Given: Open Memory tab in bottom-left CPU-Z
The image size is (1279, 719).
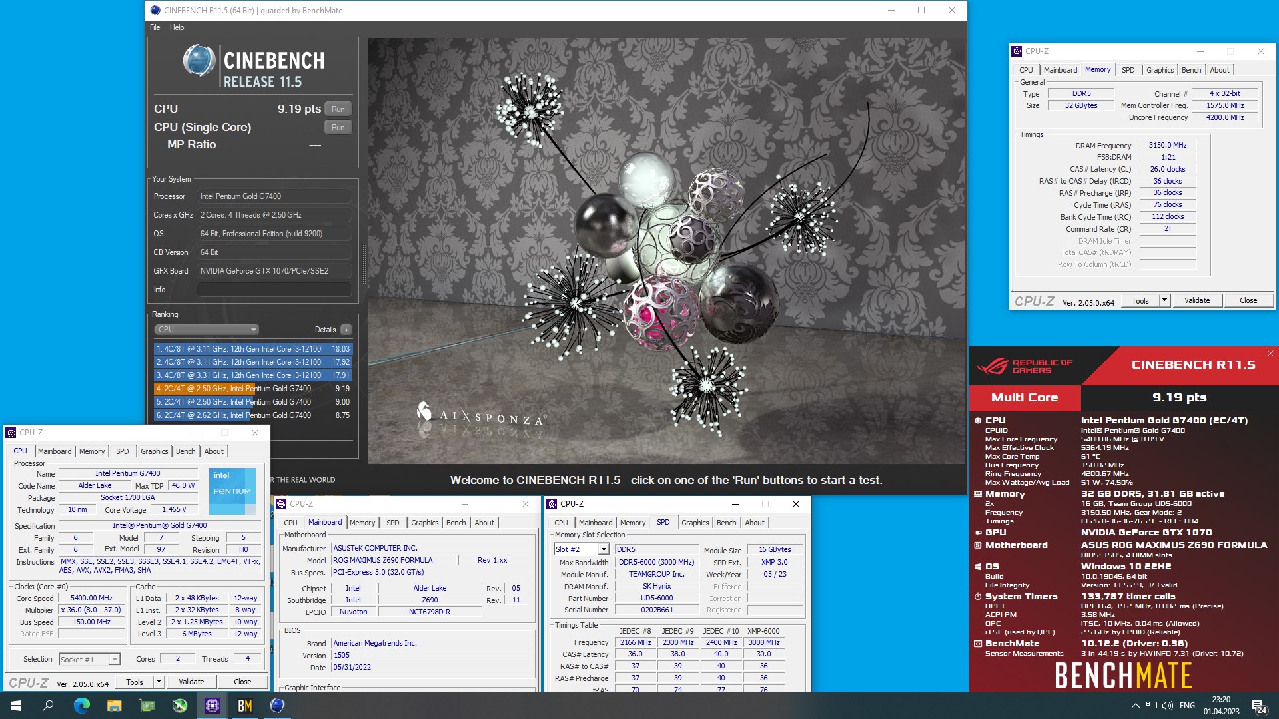Looking at the screenshot, I should pyautogui.click(x=92, y=451).
